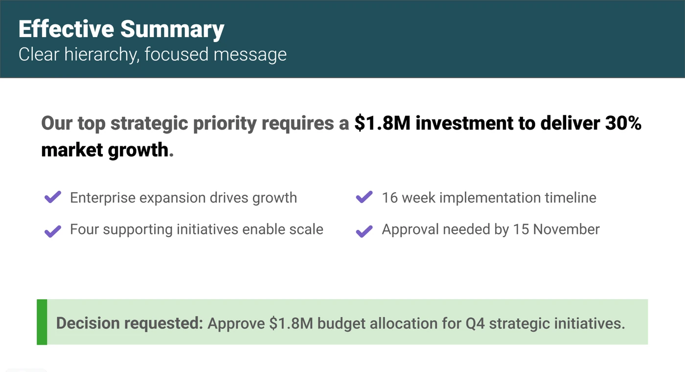Screen dimensions: 685x372
Task: Click empty area of the teal header banner
Action: 489,39
